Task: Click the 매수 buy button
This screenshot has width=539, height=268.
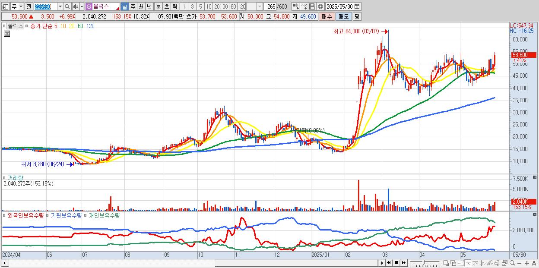Action: [327, 16]
